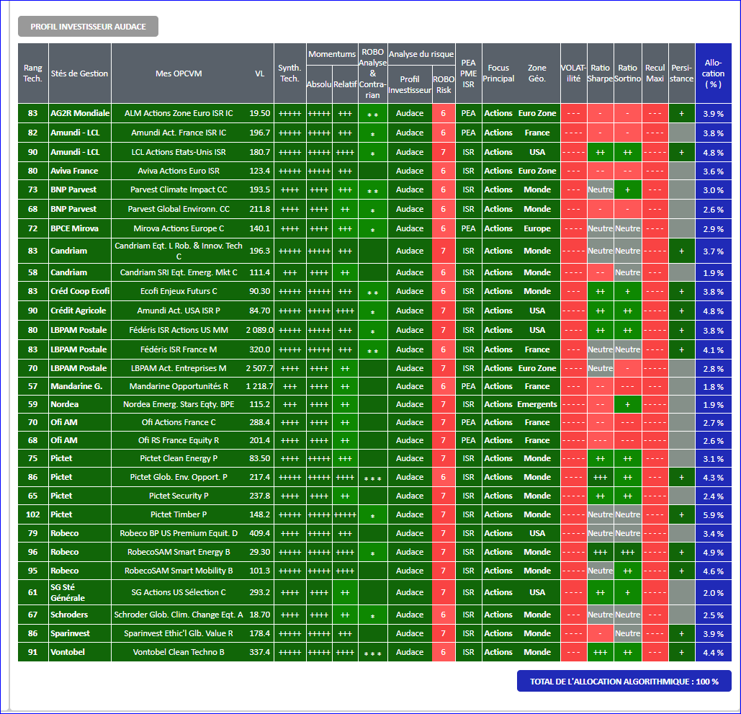Viewport: 741px width, 714px height.
Task: Select Aviva Actions Euro ISR fund
Action: coord(179,171)
